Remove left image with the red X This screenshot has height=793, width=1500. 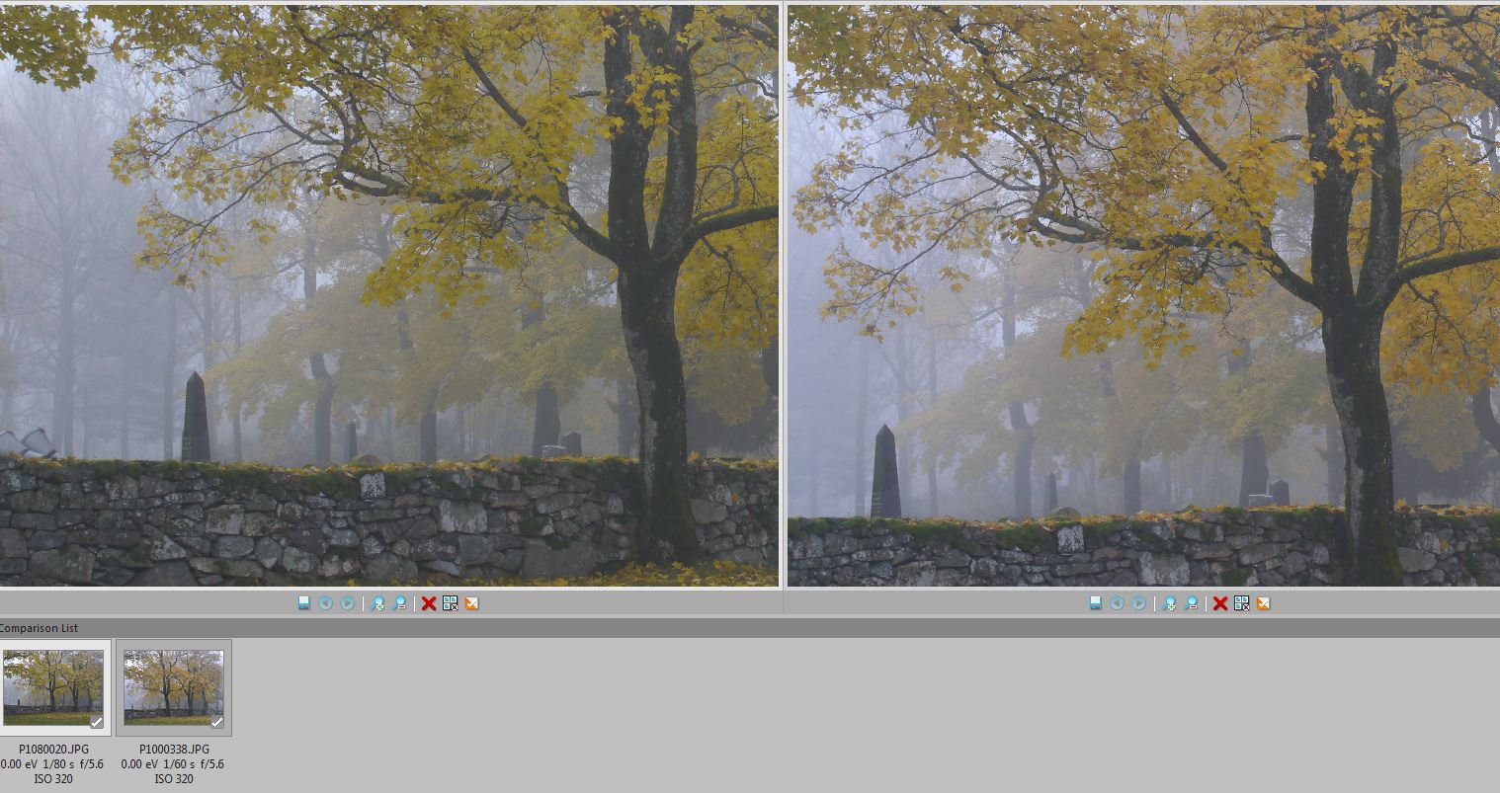point(429,603)
